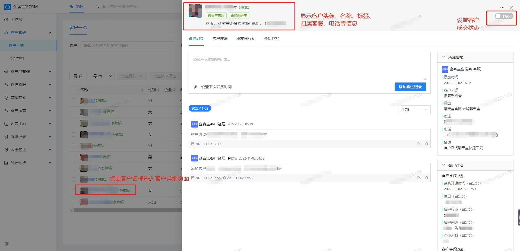Screen dimensions: 520x251
Task: Click the 添加跟进记录 button
Action: tap(410, 87)
